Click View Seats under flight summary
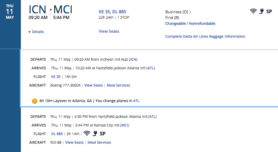Screen dimensions: 278x152 click(109, 31)
